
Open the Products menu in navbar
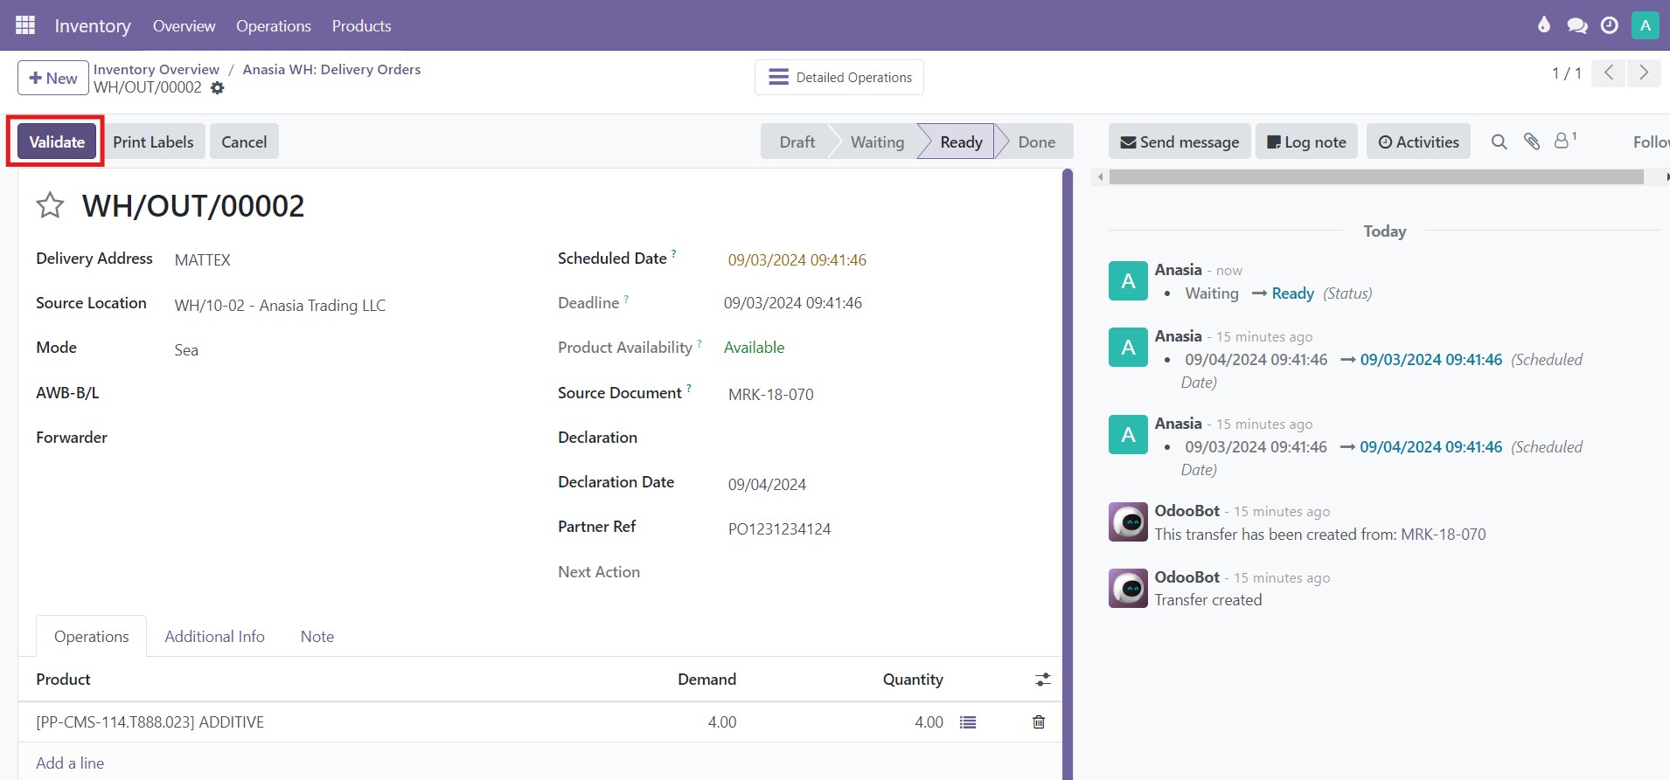[x=361, y=25]
